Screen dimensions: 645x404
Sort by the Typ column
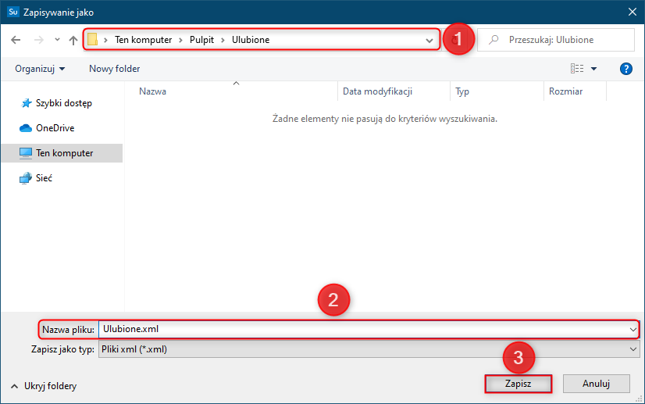click(x=462, y=91)
